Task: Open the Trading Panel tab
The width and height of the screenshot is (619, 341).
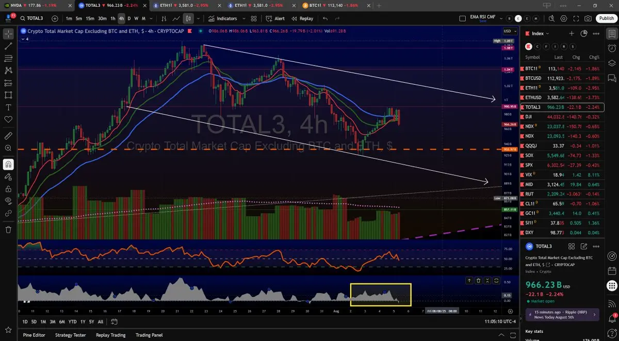Action: [150, 335]
